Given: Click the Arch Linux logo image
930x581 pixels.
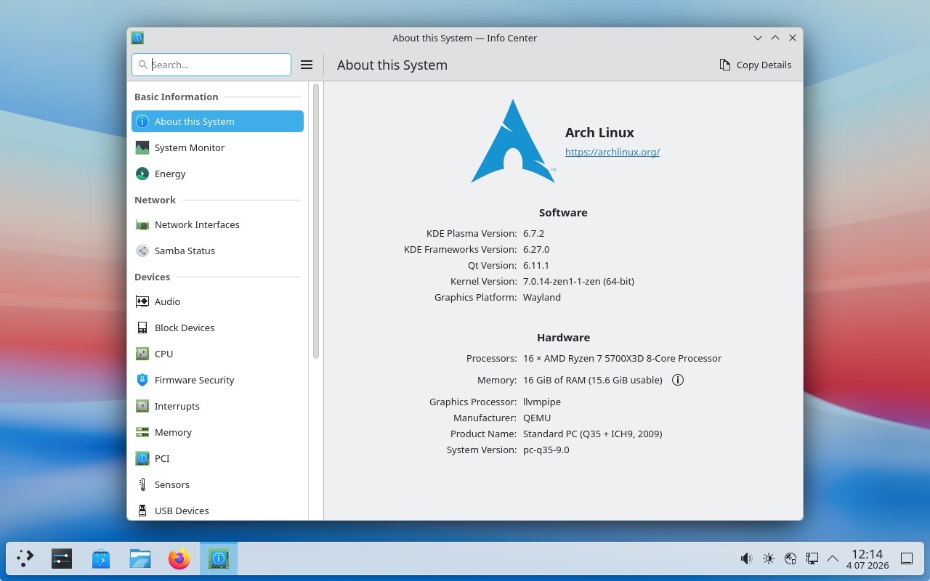Looking at the screenshot, I should pyautogui.click(x=513, y=141).
